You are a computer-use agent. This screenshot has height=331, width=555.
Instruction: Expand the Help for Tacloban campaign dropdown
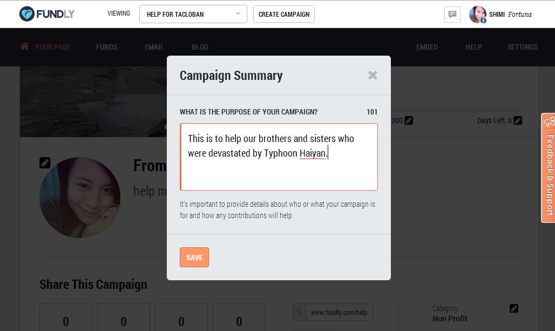point(193,14)
